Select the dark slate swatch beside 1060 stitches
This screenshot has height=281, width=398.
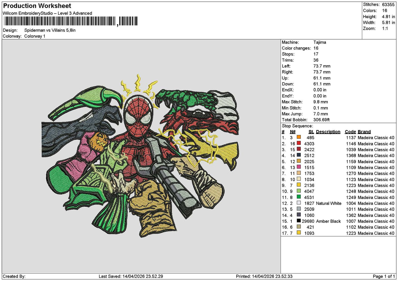[x=299, y=215]
